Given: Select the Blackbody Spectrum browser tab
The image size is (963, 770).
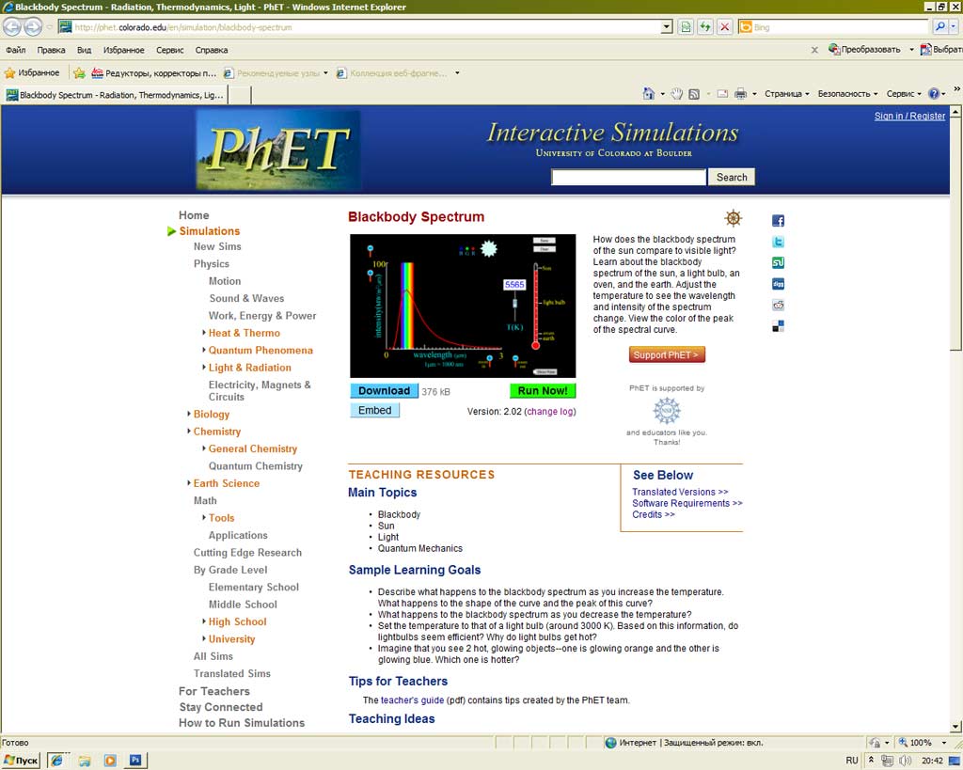Looking at the screenshot, I should coord(116,95).
